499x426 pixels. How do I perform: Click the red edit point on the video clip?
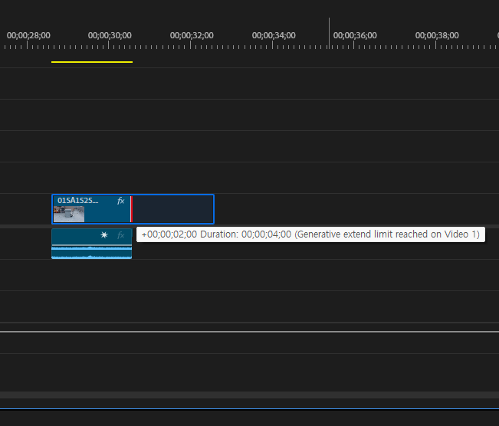pyautogui.click(x=131, y=209)
